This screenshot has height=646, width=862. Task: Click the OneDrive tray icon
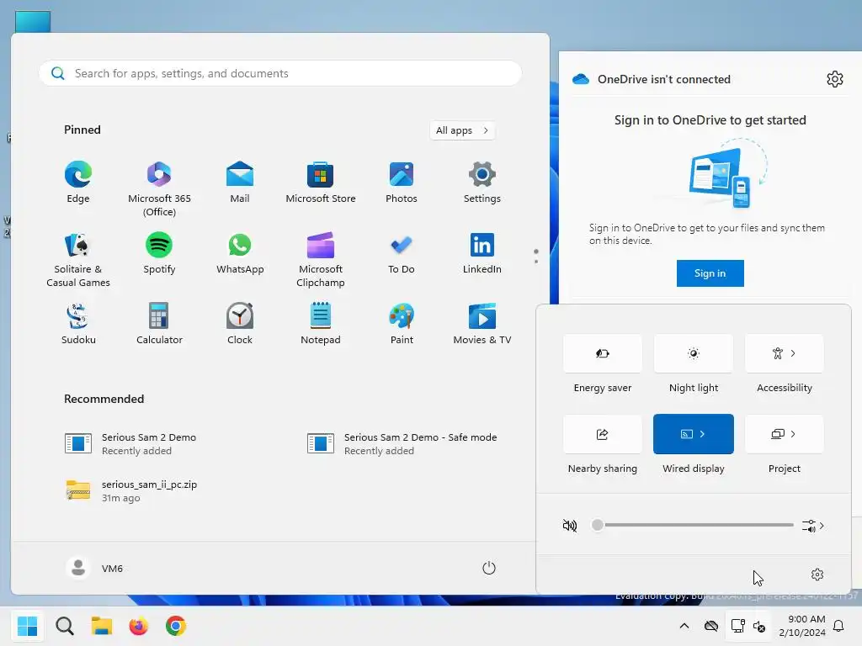(710, 626)
